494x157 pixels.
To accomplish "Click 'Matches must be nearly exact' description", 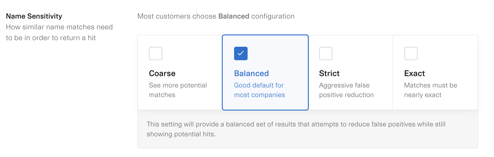I will pos(430,90).
